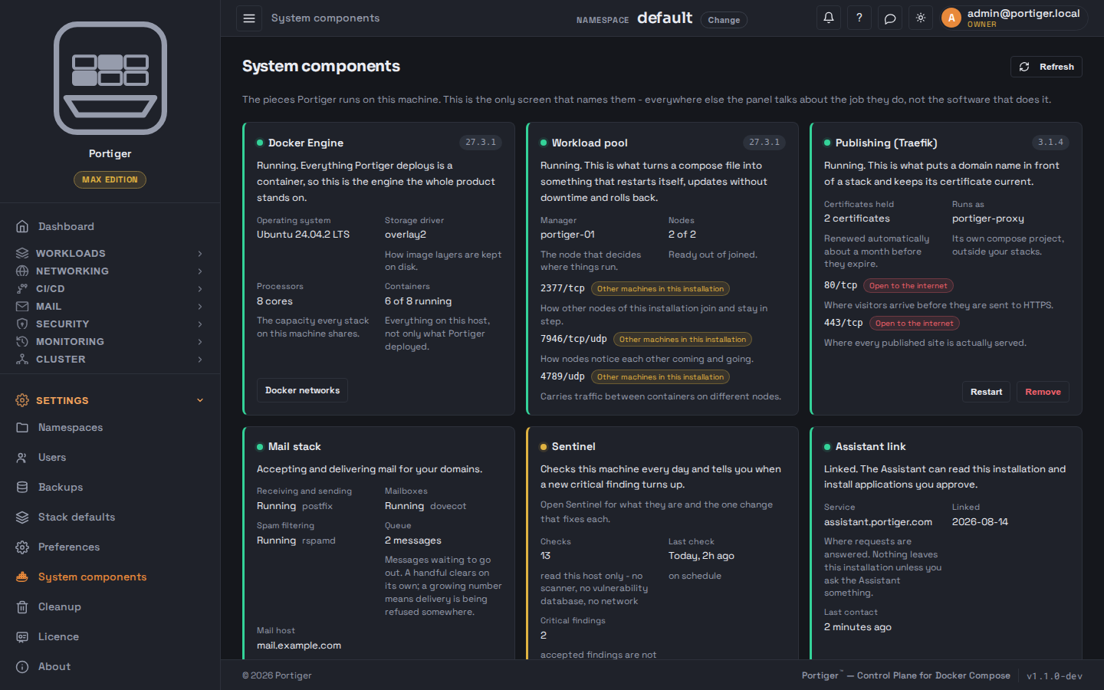Expand the CI/CD section chevron
Viewport: 1104px width, 690px height.
(x=200, y=288)
